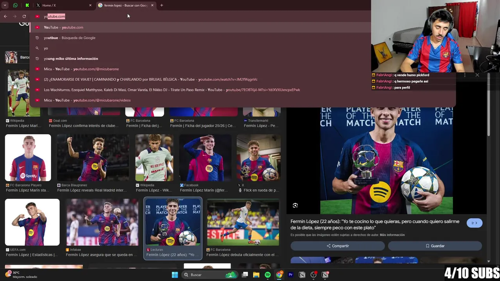Open the UEFA.com Fermín López Estadísticas image
500x281 pixels.
point(32,222)
